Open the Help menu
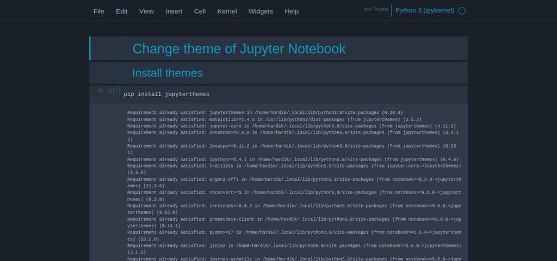This screenshot has width=557, height=261. click(292, 11)
